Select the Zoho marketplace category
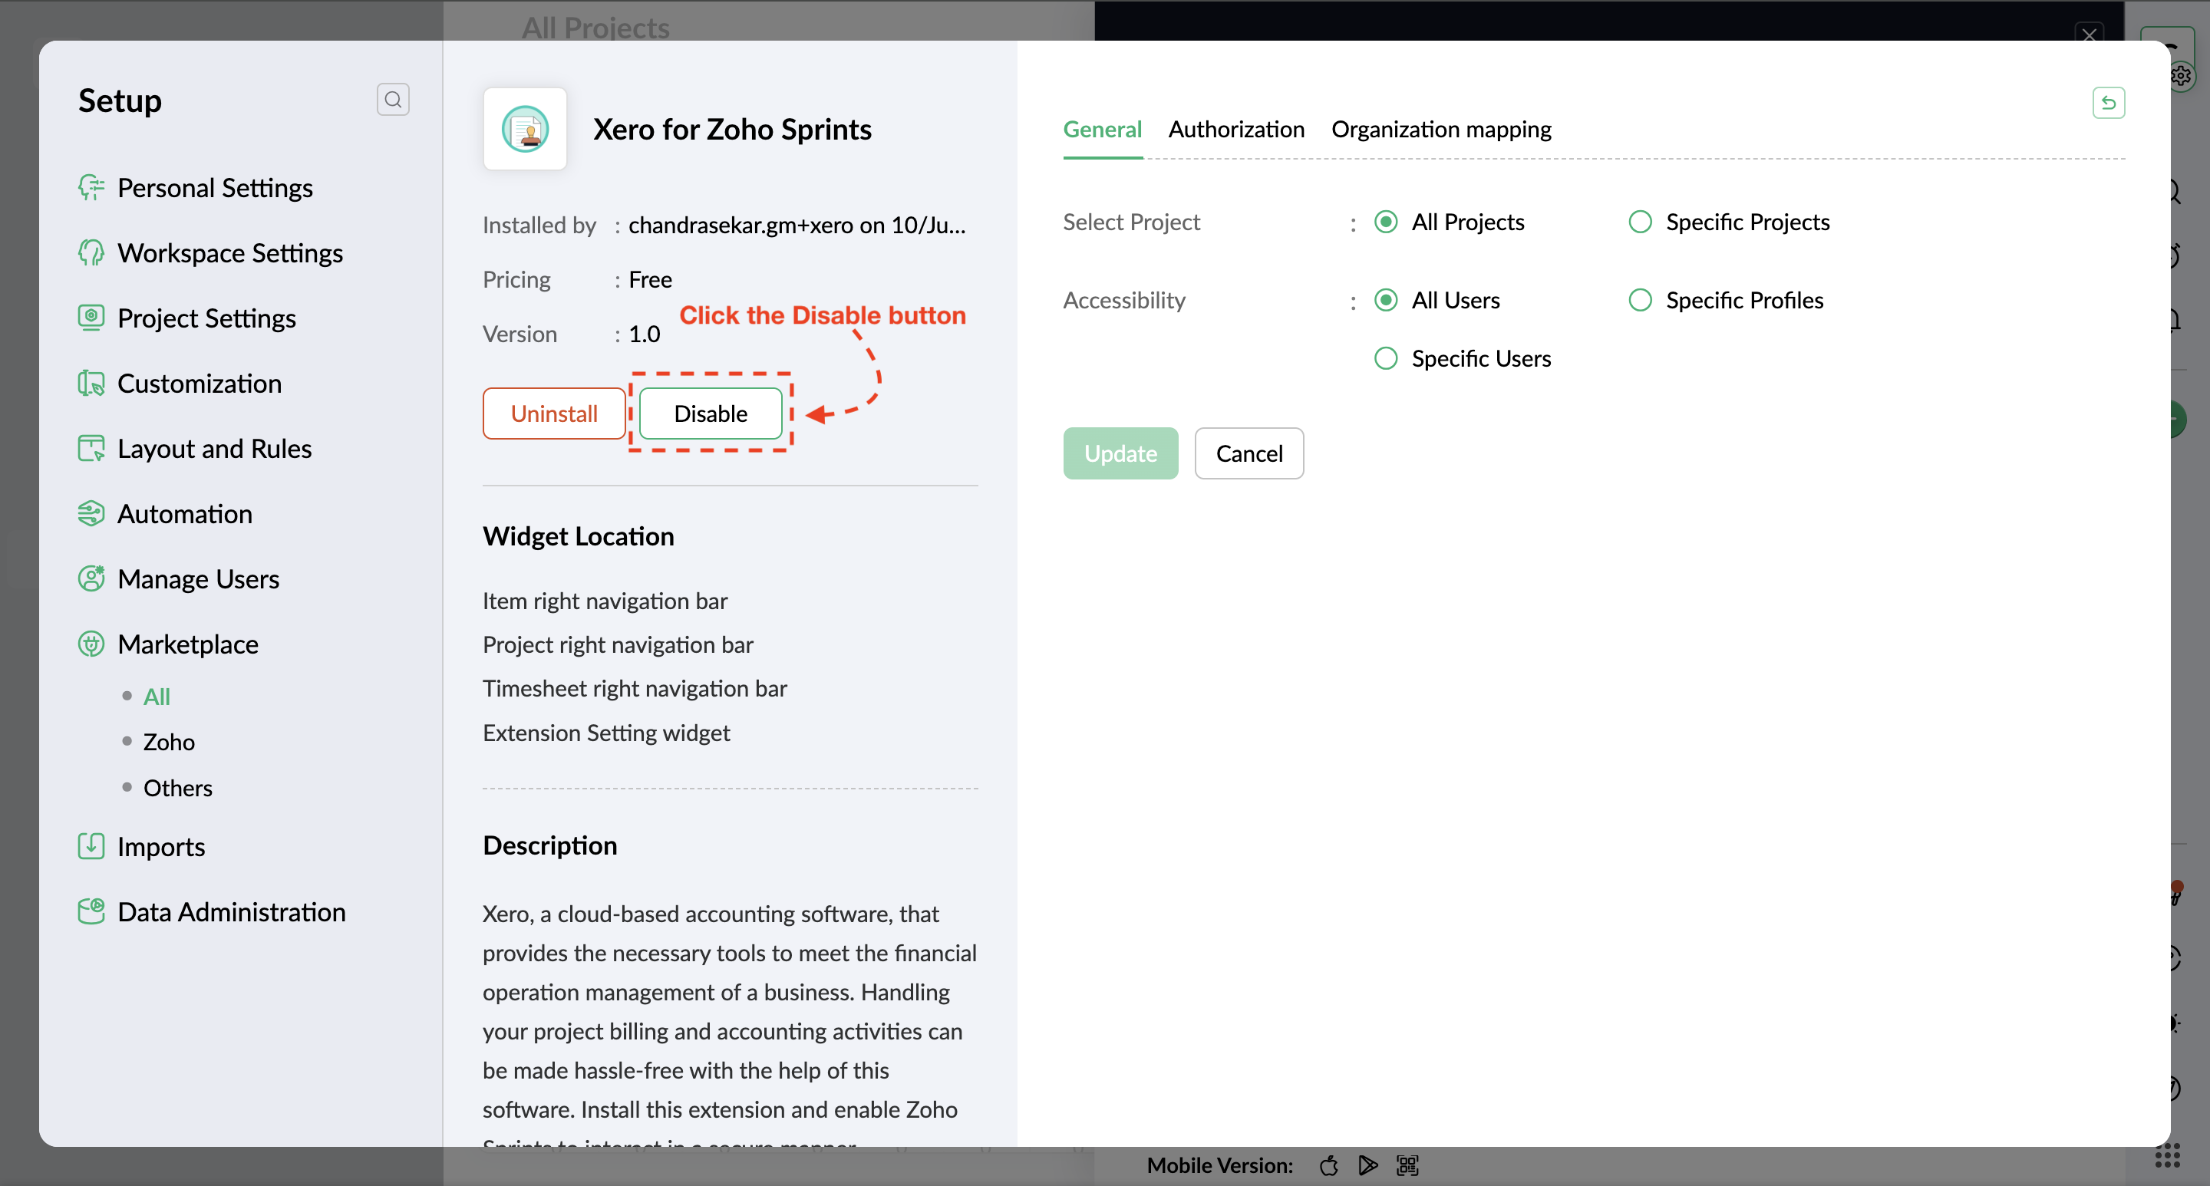The width and height of the screenshot is (2210, 1186). click(169, 741)
